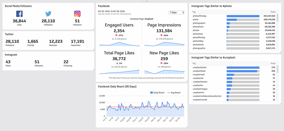
Task: Click the Facebook Daily Reach chart title
Action: click(x=117, y=86)
